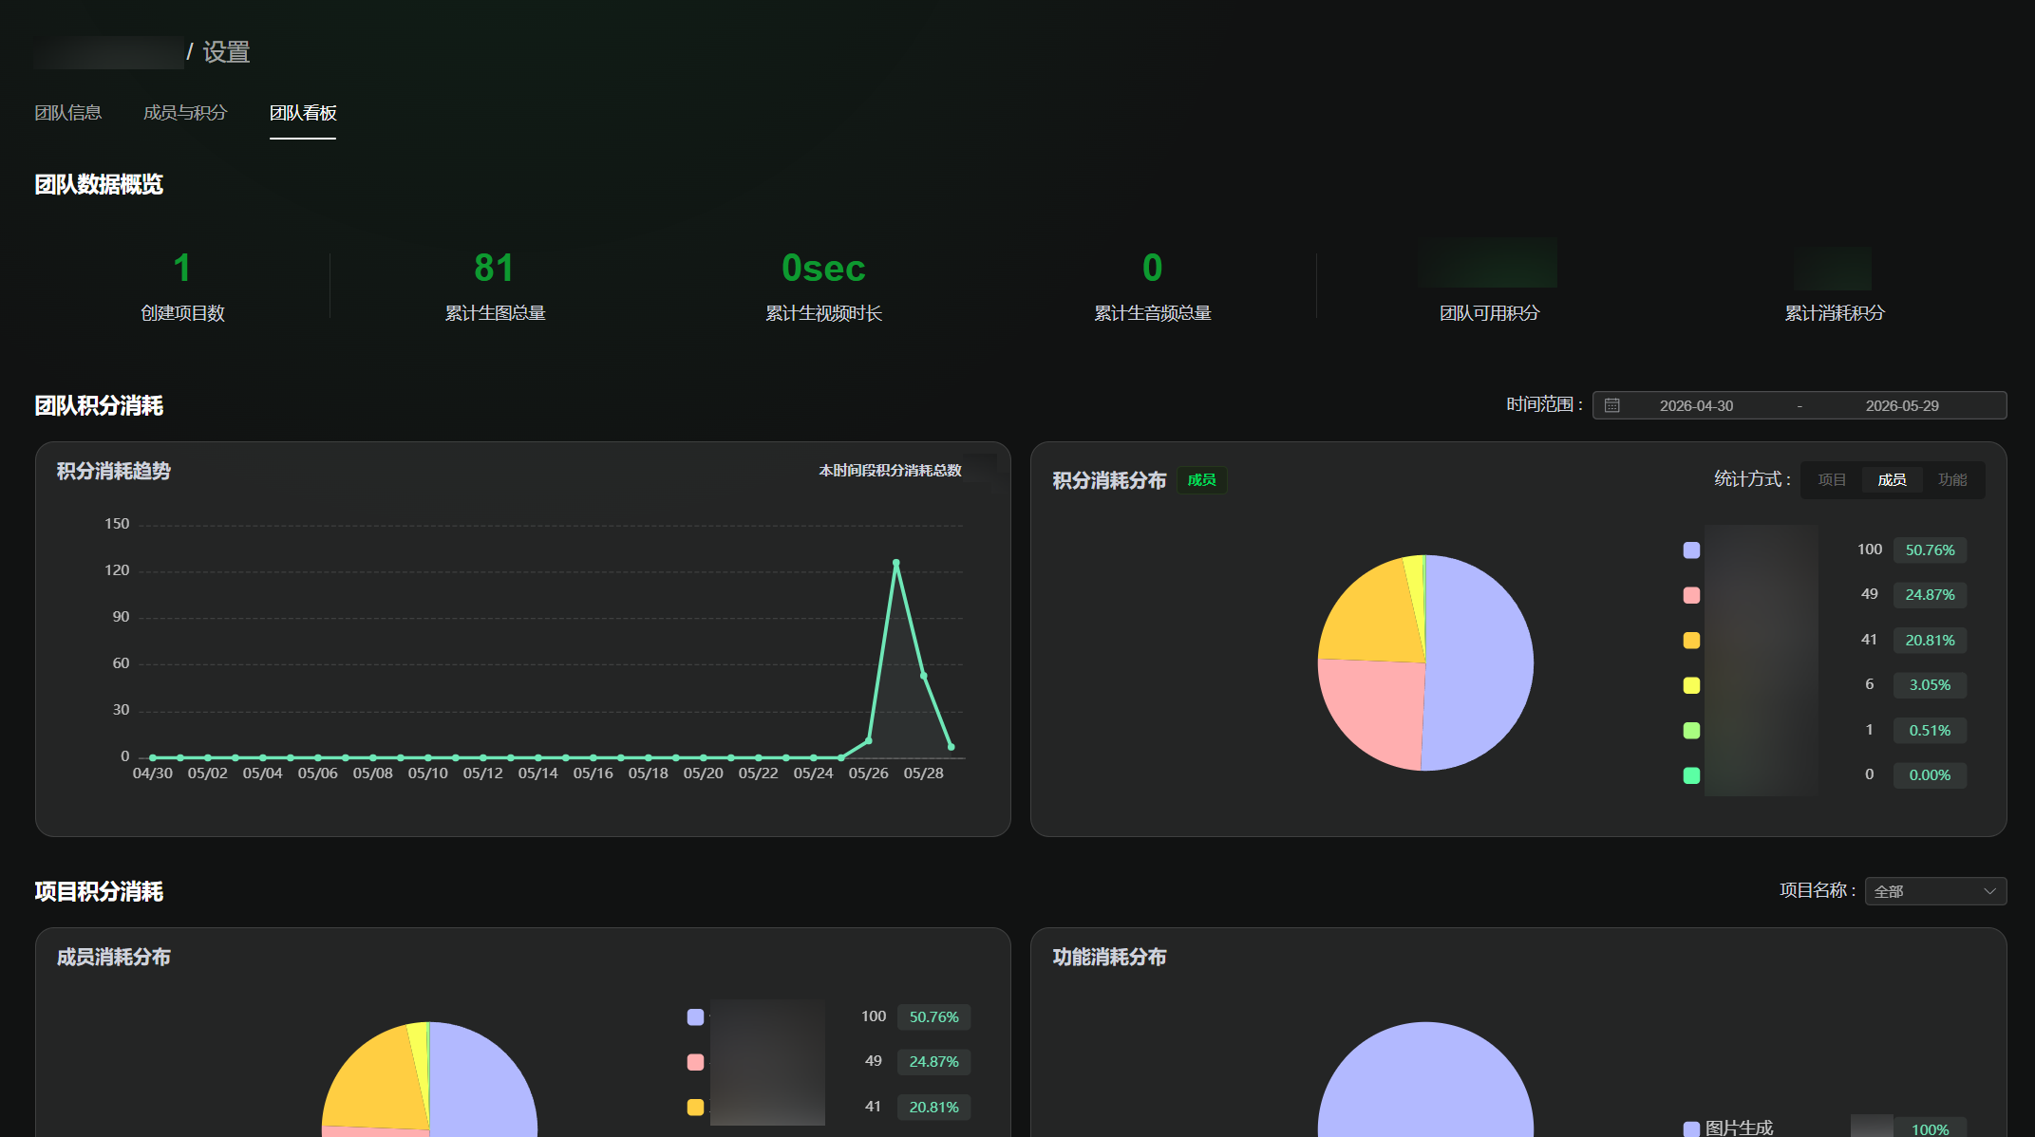Click the 150 y-axis label

click(x=117, y=524)
